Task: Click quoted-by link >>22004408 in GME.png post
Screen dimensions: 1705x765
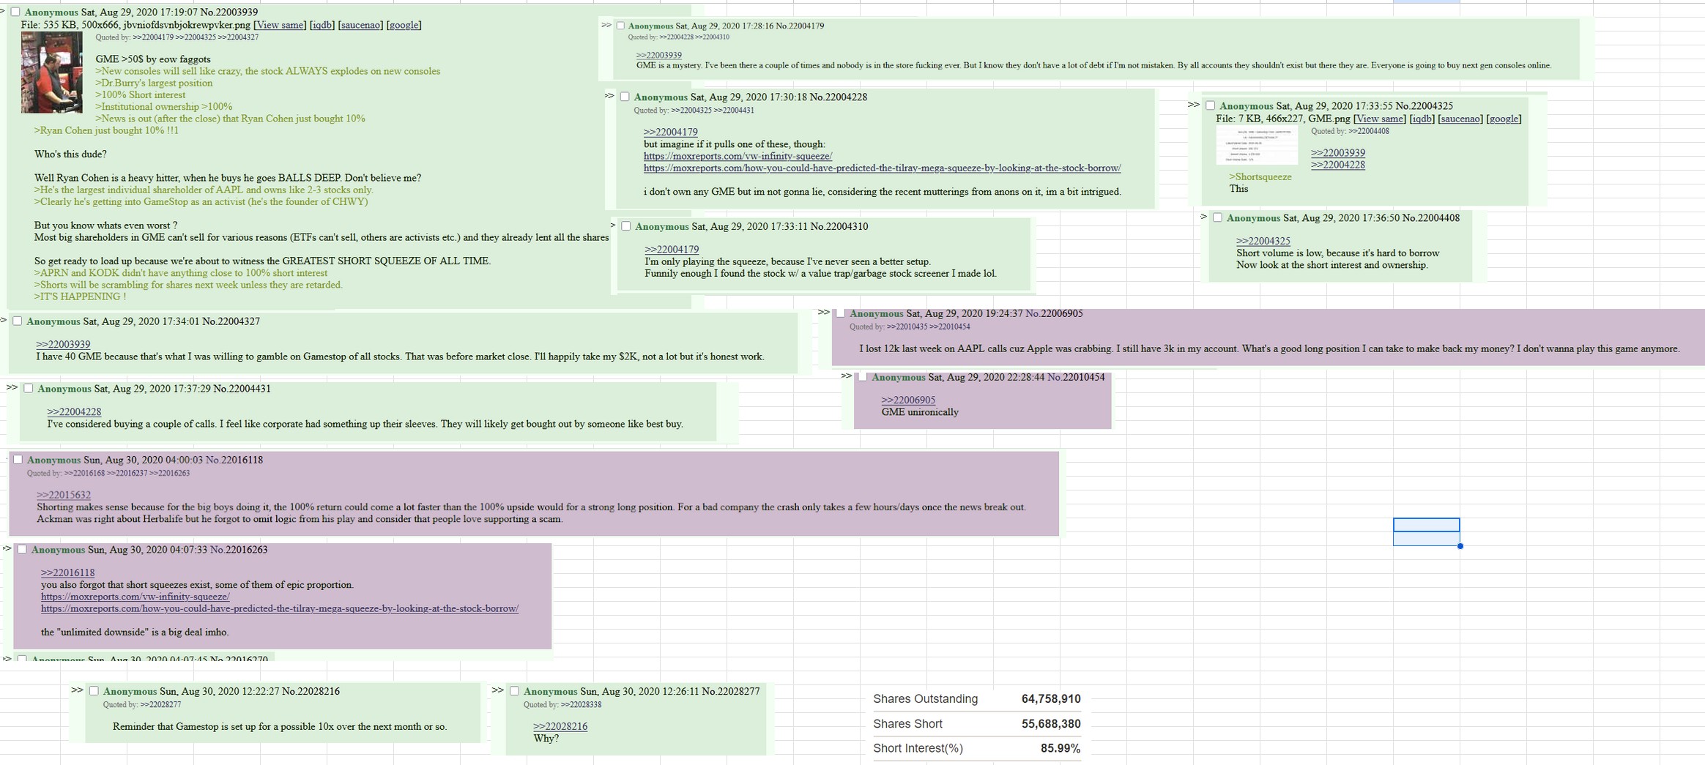Action: (x=1368, y=131)
